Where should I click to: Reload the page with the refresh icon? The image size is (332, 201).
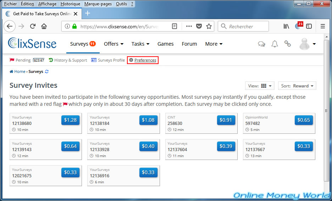click(33, 26)
